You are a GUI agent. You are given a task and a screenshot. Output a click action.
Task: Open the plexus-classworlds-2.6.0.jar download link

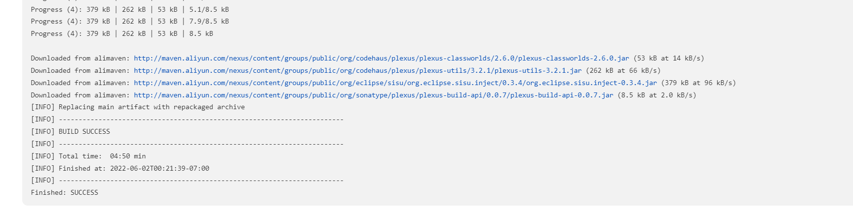tap(381, 59)
